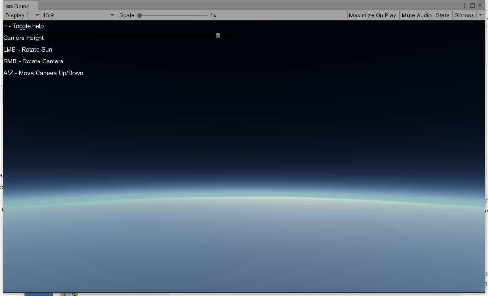This screenshot has width=488, height=296.
Task: Click the game controller icon on Game tab
Action: tap(9, 6)
